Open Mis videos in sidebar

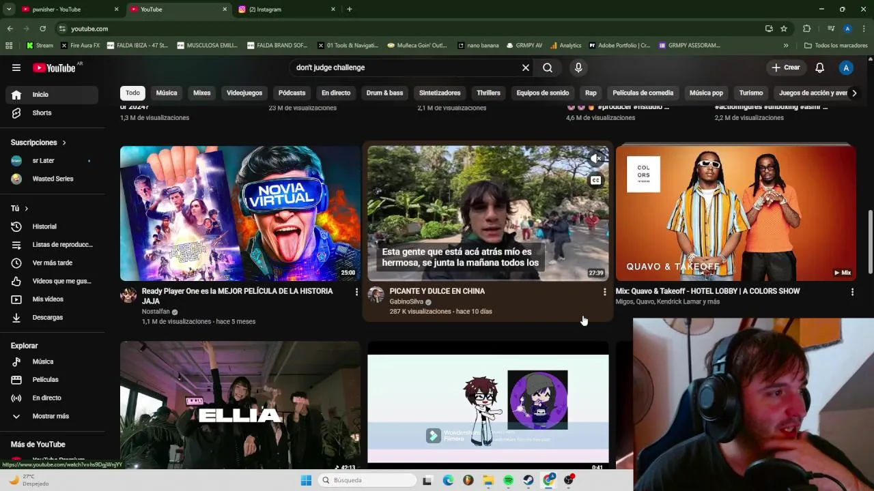tap(52, 299)
